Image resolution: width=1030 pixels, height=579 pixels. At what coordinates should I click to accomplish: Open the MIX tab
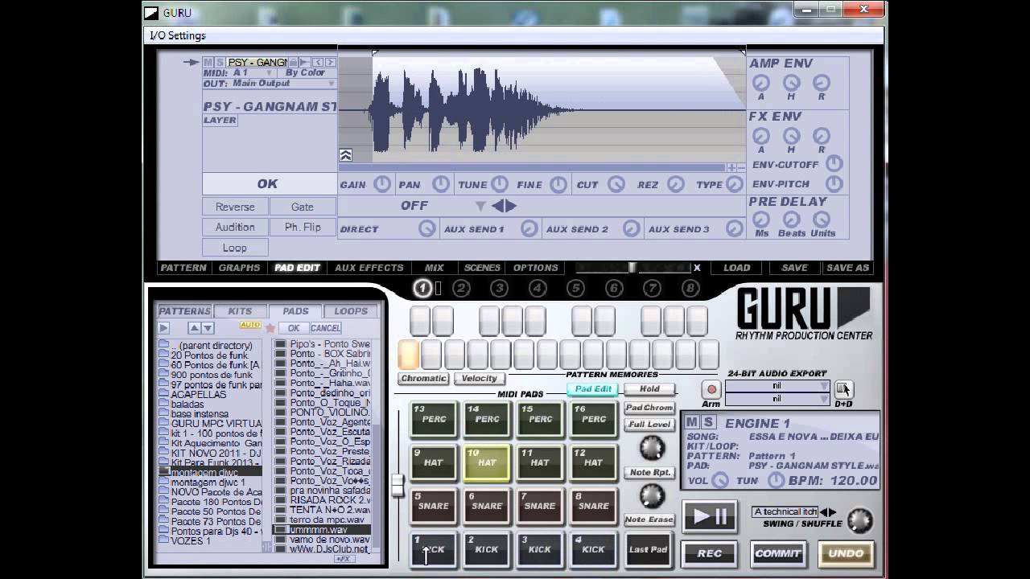click(x=434, y=268)
